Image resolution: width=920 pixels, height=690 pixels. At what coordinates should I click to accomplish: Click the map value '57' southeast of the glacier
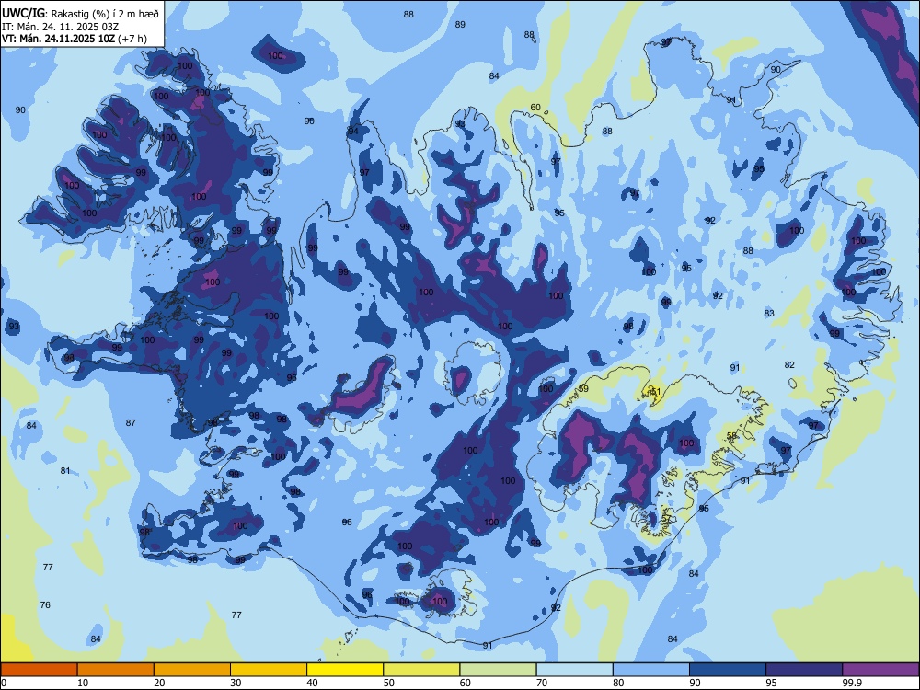pos(666,519)
